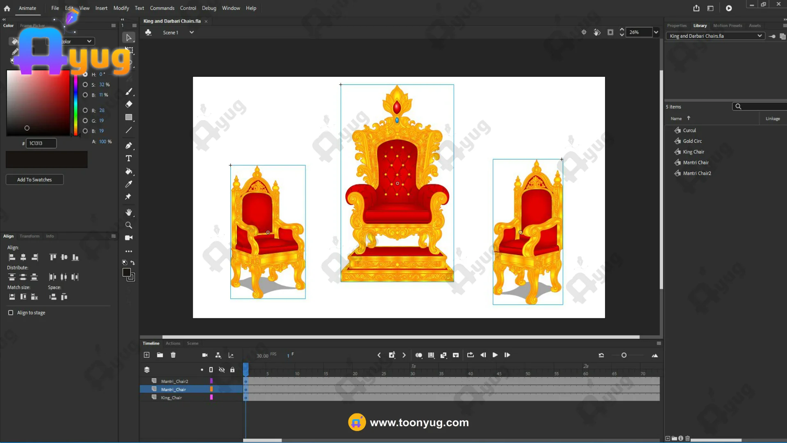Click the new layer icon in timeline

[147, 355]
